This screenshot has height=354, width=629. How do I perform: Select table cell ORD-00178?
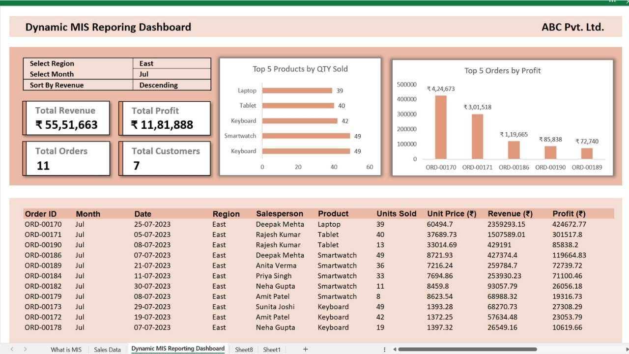tap(43, 327)
